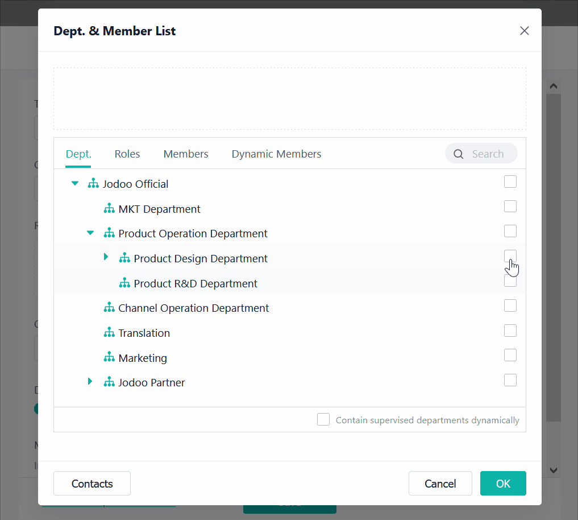Click the MKT Department org-chart icon
Screen dimensions: 578x520
[x=109, y=209]
